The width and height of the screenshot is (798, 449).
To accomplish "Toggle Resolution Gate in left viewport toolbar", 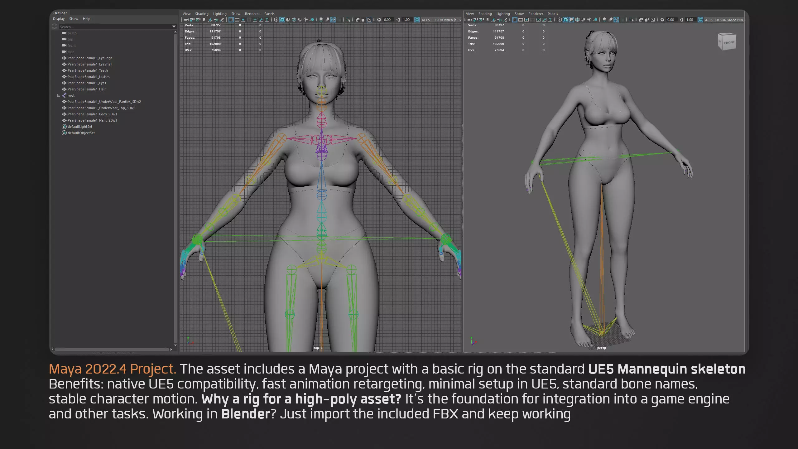I will click(243, 20).
